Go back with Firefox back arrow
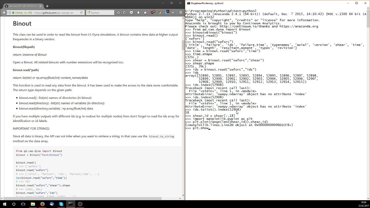370x208 pixels. pyautogui.click(x=4, y=12)
